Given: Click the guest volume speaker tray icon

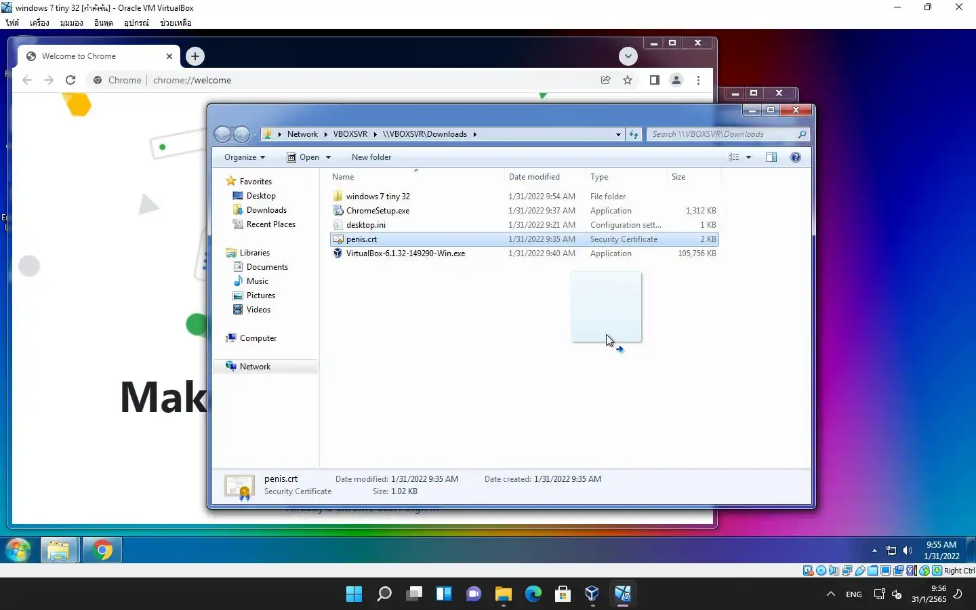Looking at the screenshot, I should pos(908,550).
